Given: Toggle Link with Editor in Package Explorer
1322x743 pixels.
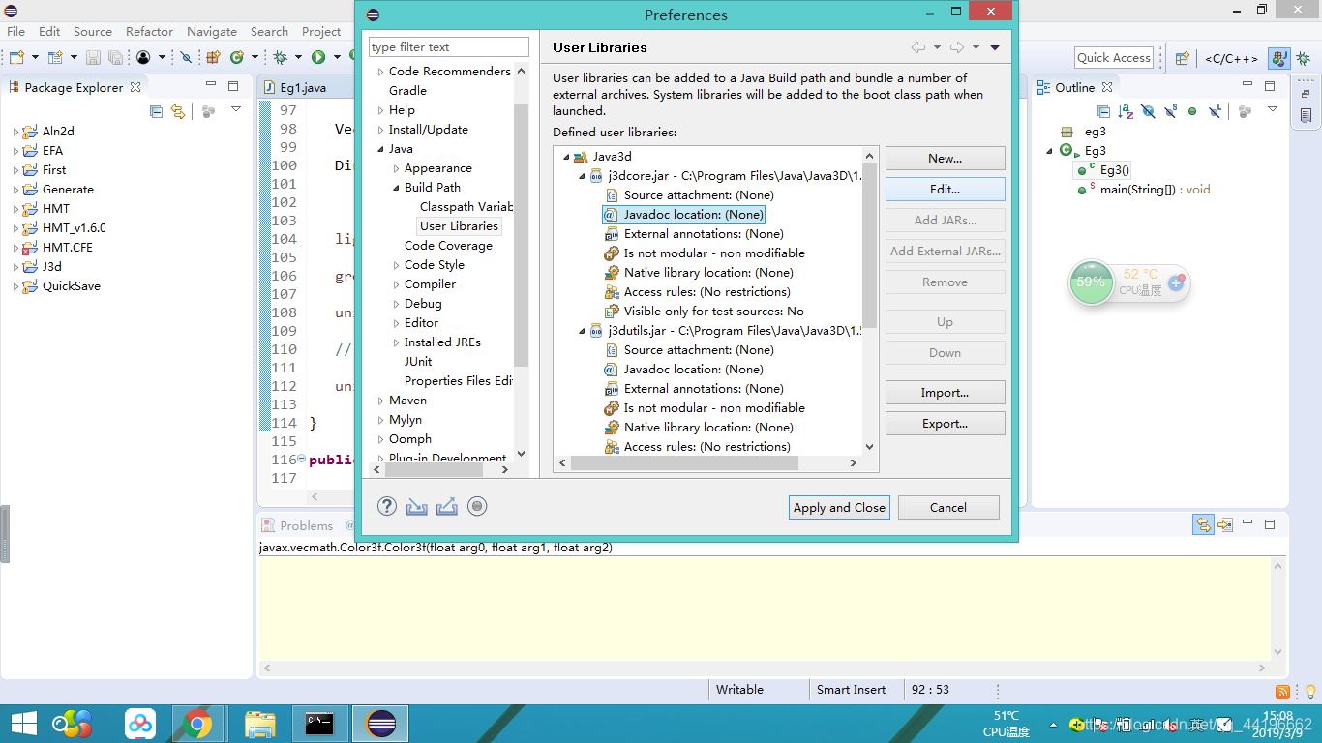Looking at the screenshot, I should [x=178, y=111].
